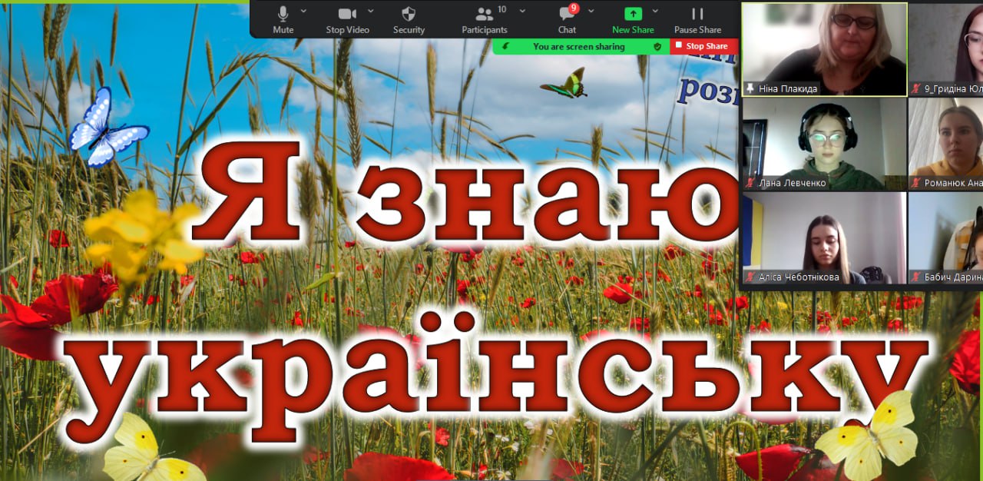Select Ніна Плакида's video thumbnail
The width and height of the screenshot is (983, 481).
pyautogui.click(x=824, y=46)
